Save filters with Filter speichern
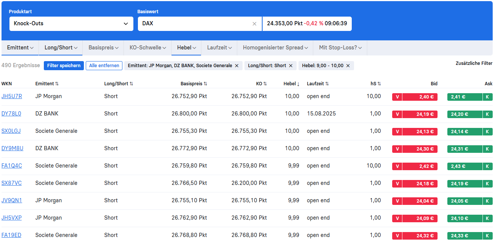 point(64,66)
